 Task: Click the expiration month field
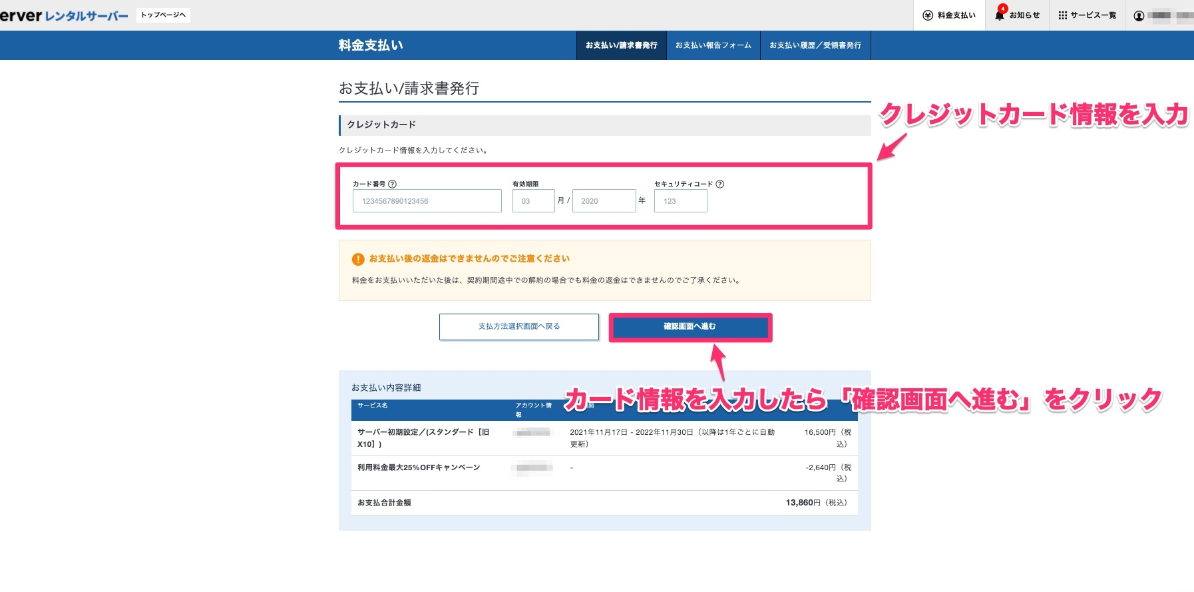pyautogui.click(x=533, y=201)
